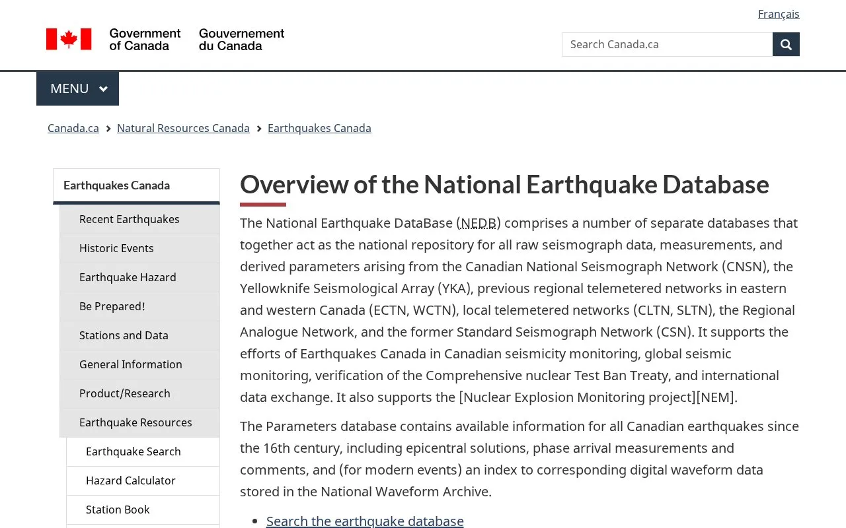The width and height of the screenshot is (846, 528).
Task: Focus the Search Canada.ca field
Action: (x=667, y=44)
